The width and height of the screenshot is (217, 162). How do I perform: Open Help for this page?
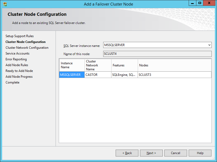pyautogui.click(x=200, y=153)
